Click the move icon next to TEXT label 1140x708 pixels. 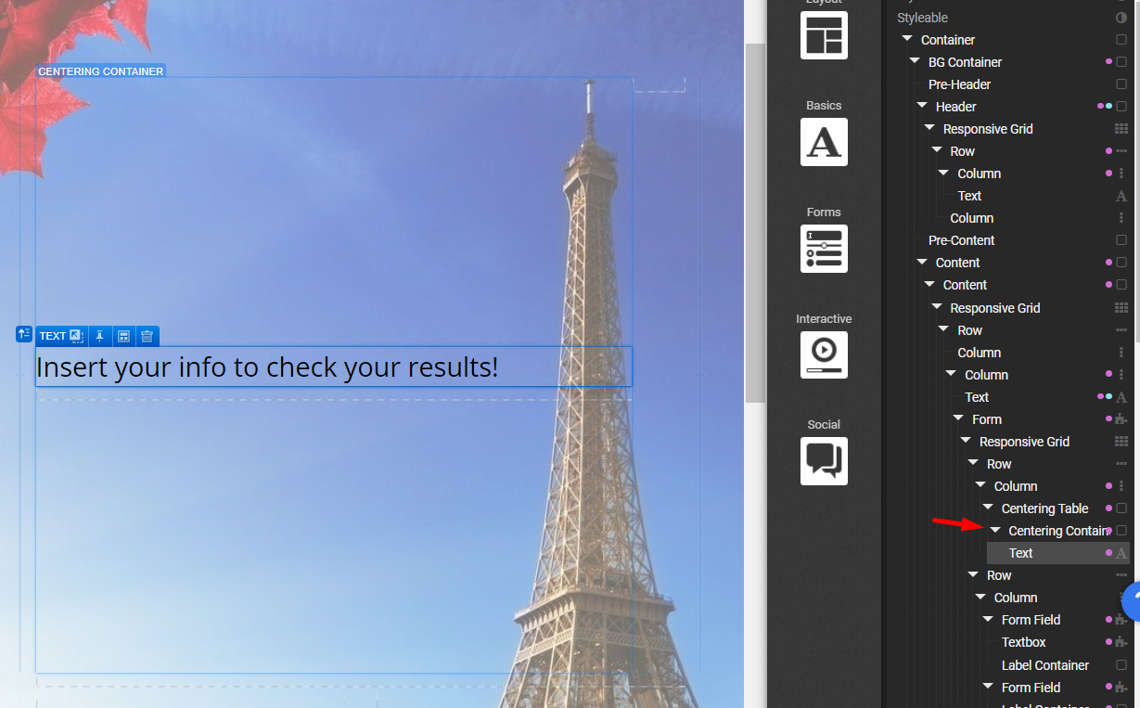click(x=77, y=336)
